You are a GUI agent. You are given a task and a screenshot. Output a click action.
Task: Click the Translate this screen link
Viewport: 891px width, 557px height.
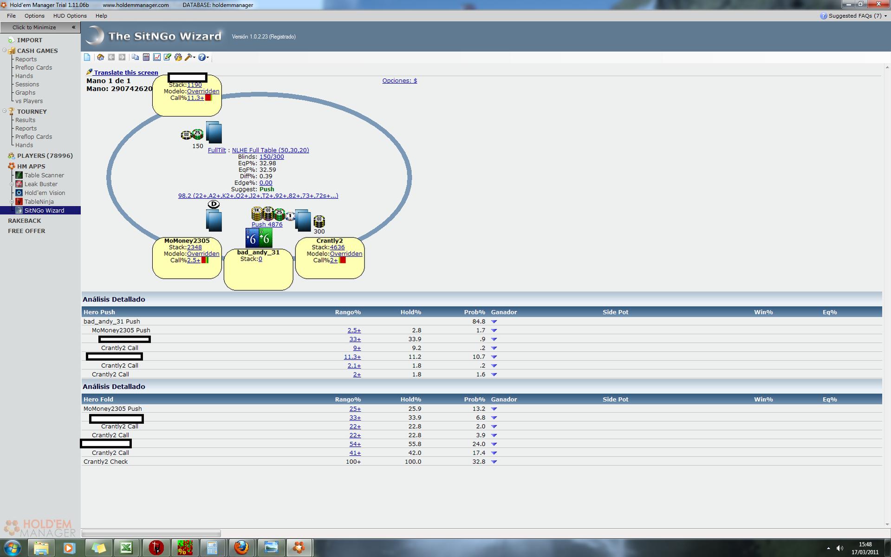(x=126, y=72)
